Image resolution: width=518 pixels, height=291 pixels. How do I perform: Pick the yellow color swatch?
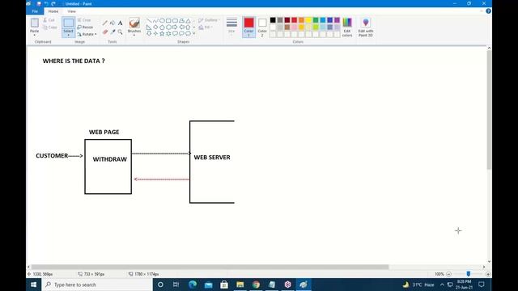tap(308, 20)
